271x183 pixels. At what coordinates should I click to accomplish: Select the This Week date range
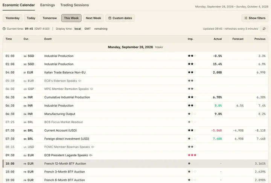click(71, 18)
